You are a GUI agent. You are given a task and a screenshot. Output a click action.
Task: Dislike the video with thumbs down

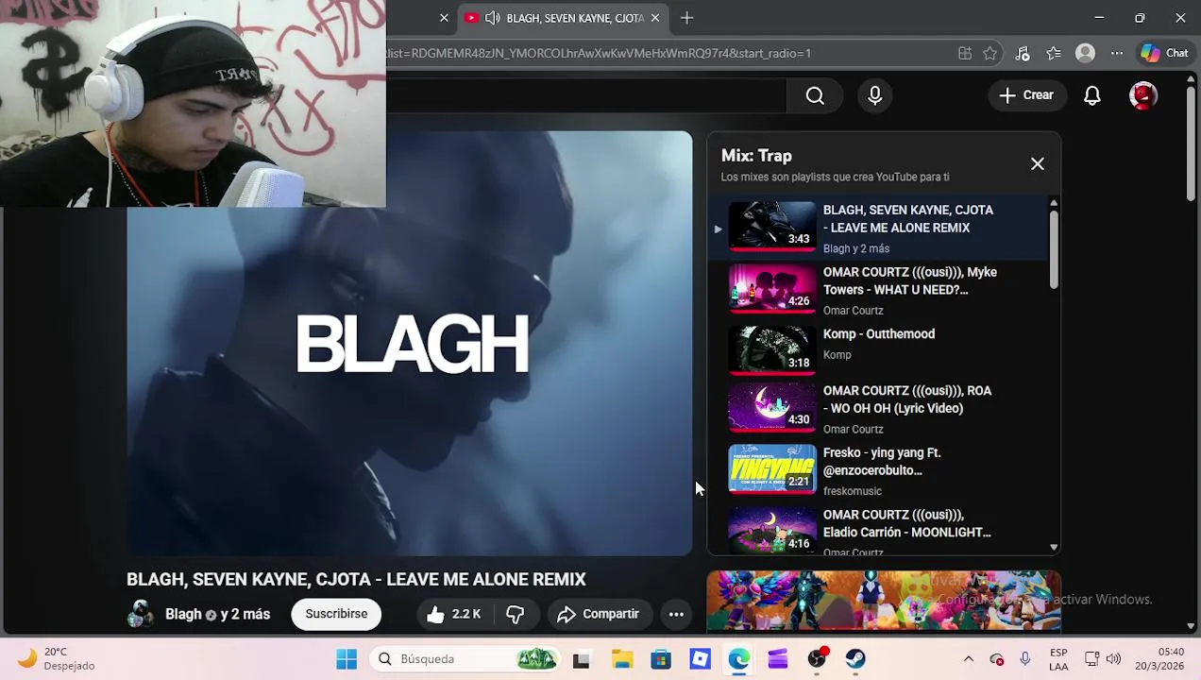516,614
